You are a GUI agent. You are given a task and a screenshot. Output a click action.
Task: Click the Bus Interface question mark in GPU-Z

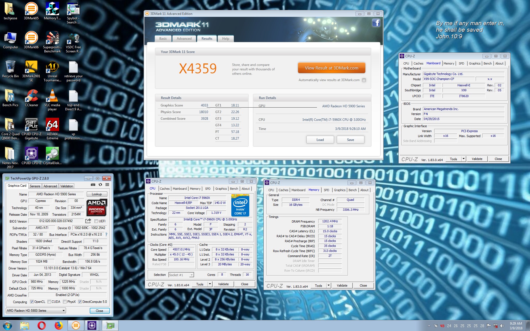click(x=106, y=234)
